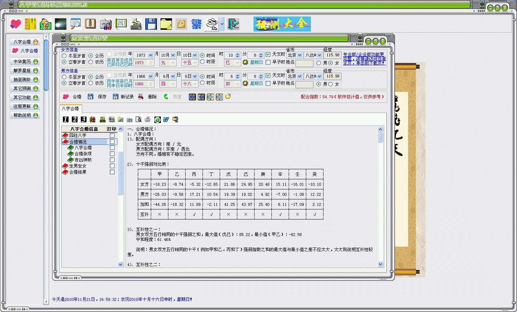517x312 pixels.
Task: Click the golden key registration icon
Action: 181,24
